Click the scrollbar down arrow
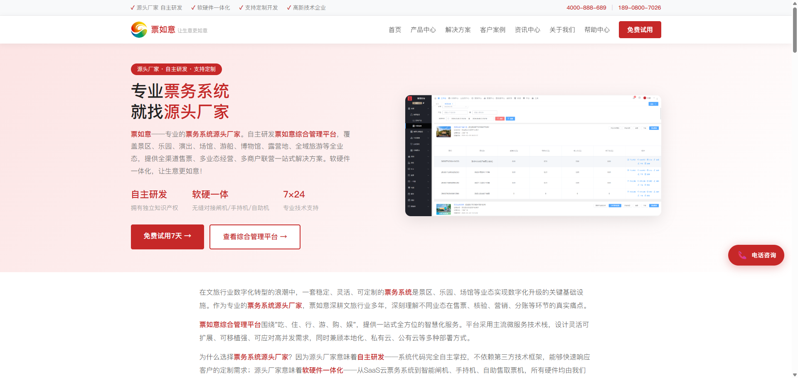The height and width of the screenshot is (378, 798). (795, 375)
